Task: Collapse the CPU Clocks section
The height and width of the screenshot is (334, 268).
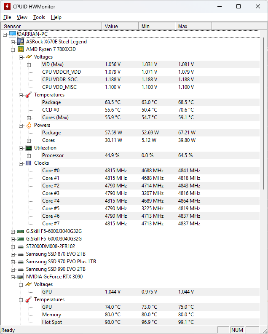Action: tap(21, 163)
